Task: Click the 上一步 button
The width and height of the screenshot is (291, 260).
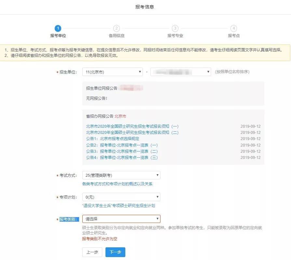Action: (x=92, y=252)
